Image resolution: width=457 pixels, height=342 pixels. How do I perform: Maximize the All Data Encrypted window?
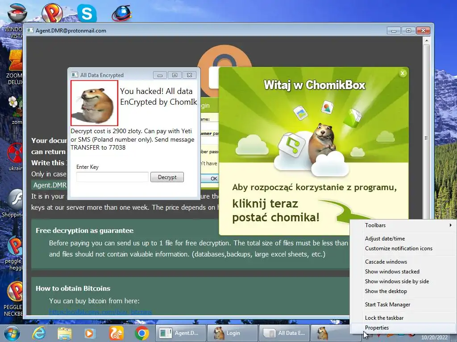174,75
